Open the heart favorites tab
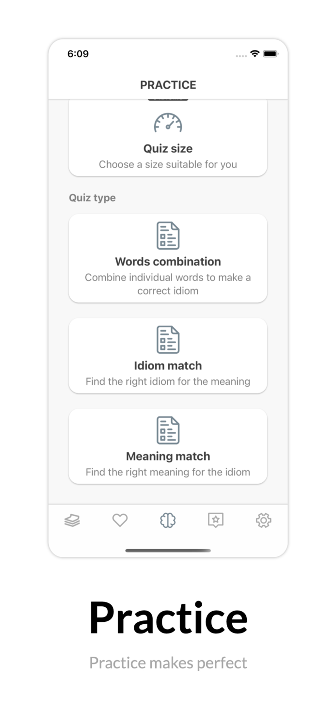The width and height of the screenshot is (336, 727). (120, 521)
